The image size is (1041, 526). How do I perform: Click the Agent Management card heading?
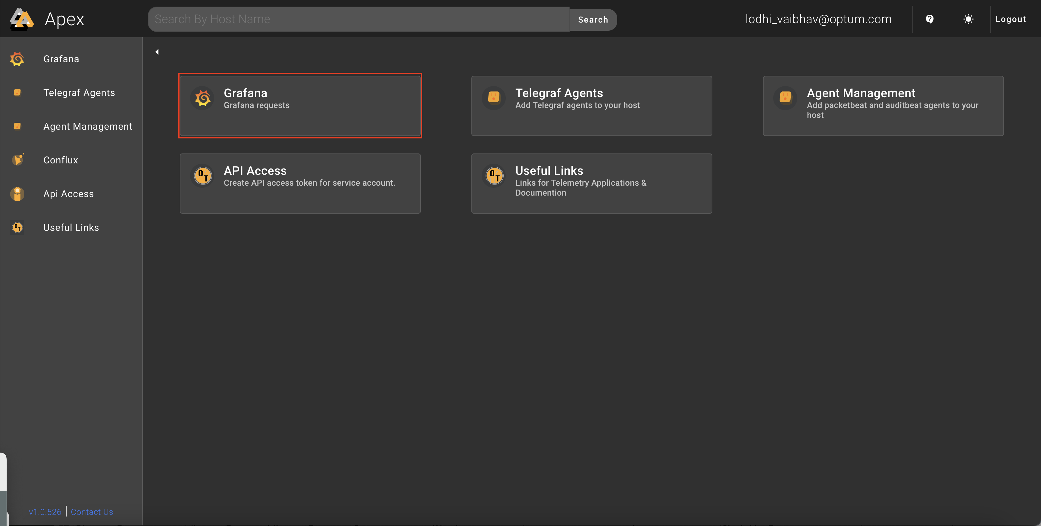(x=861, y=93)
